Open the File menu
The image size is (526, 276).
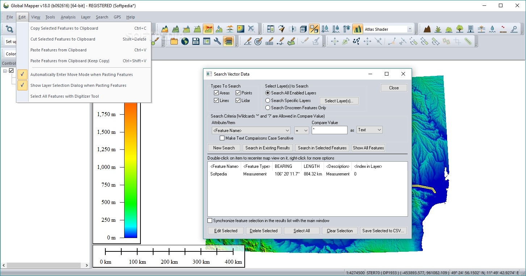click(10, 17)
